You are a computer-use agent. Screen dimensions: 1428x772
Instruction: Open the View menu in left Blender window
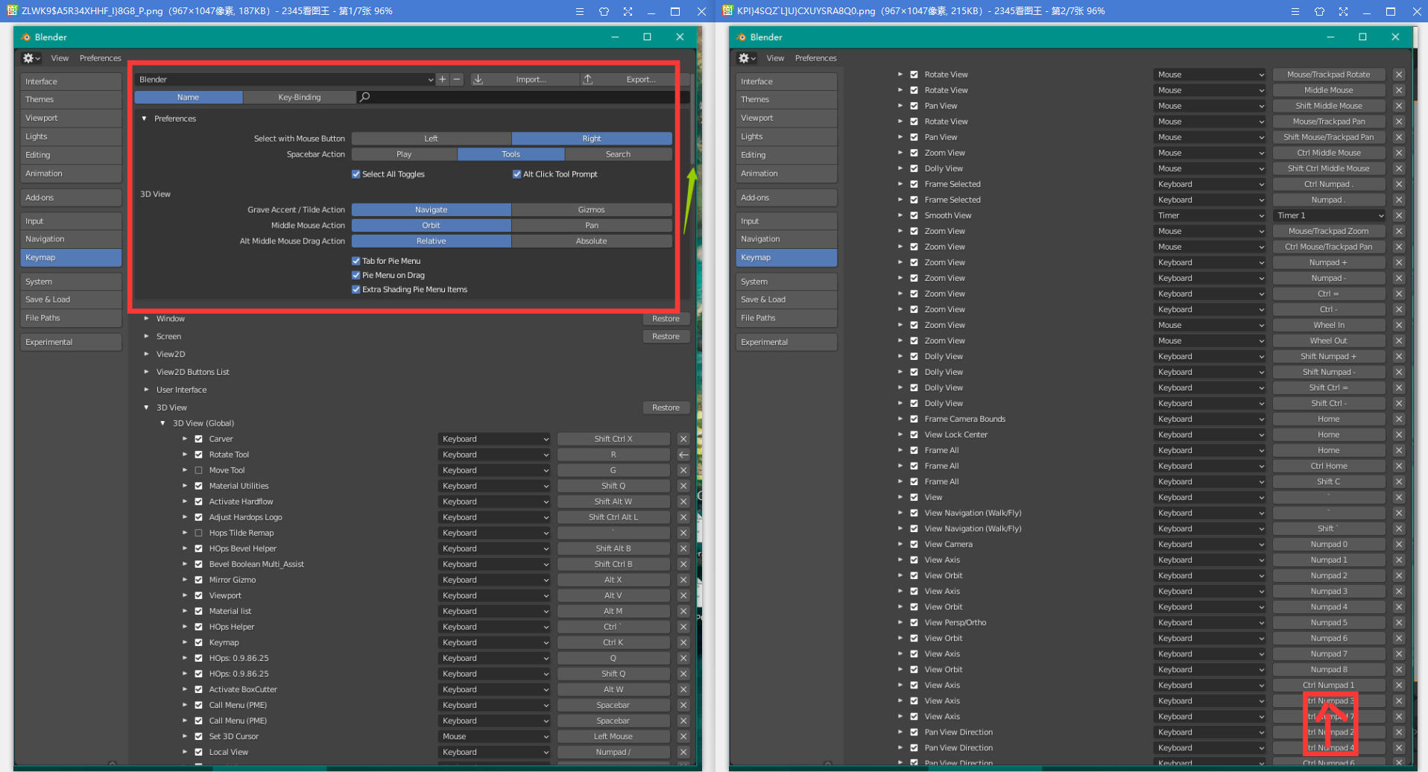pos(60,58)
